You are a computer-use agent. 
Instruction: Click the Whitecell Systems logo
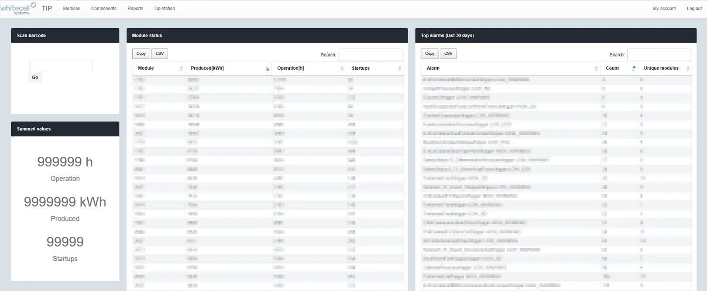[x=18, y=9]
